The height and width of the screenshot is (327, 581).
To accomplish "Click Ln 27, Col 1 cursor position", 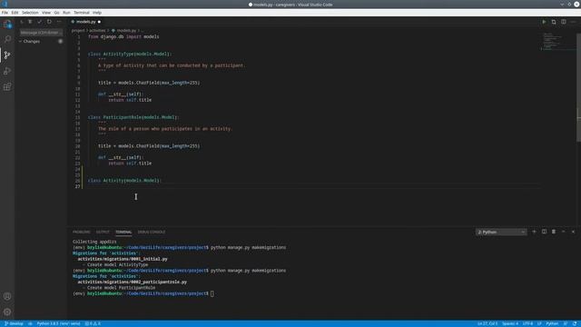I will pyautogui.click(x=487, y=323).
